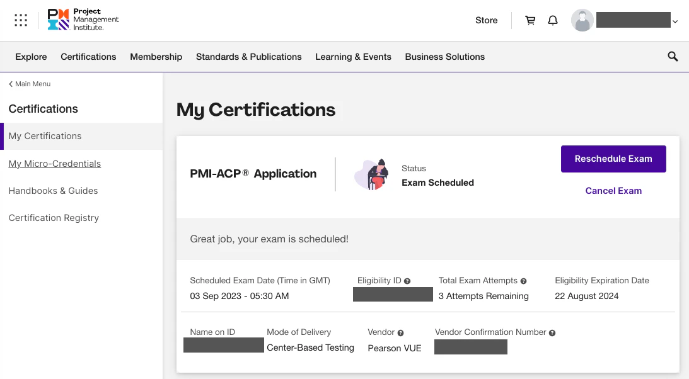The height and width of the screenshot is (379, 689).
Task: Open Business Solutions menu
Action: pos(444,57)
